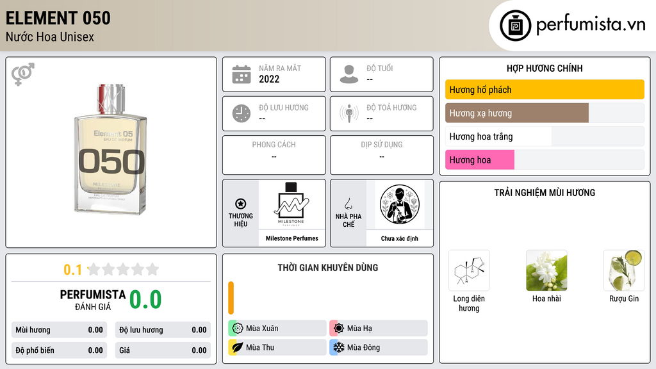Open the Hoa nhài note image

tap(546, 271)
